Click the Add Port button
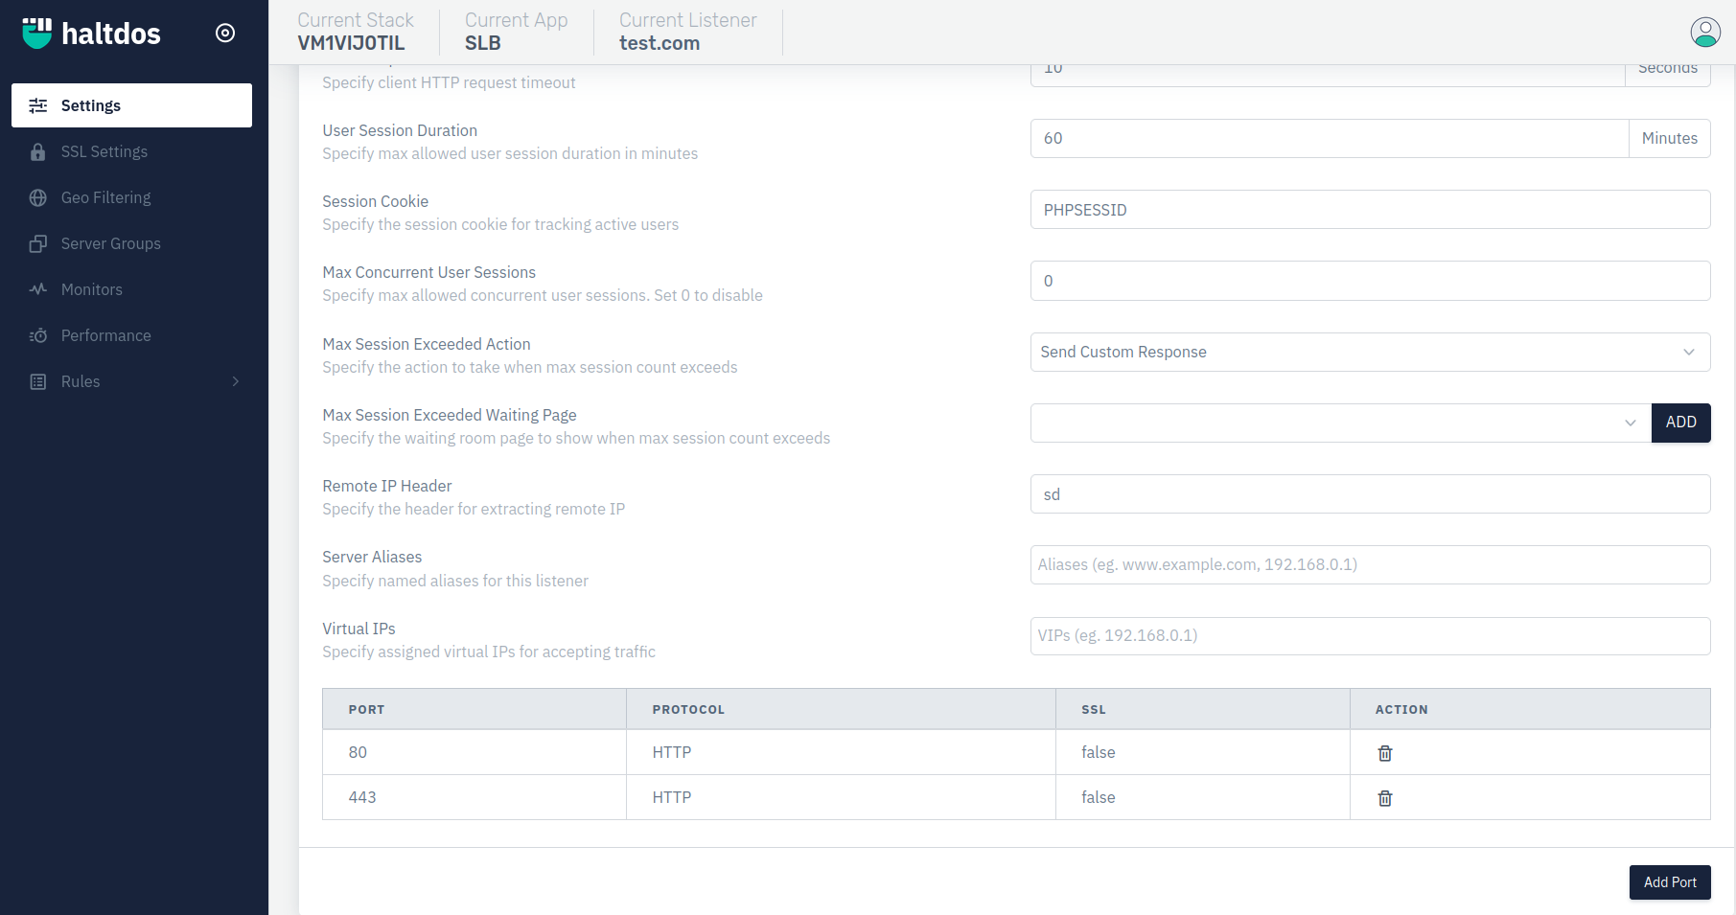Viewport: 1736px width, 915px height. coord(1669,882)
